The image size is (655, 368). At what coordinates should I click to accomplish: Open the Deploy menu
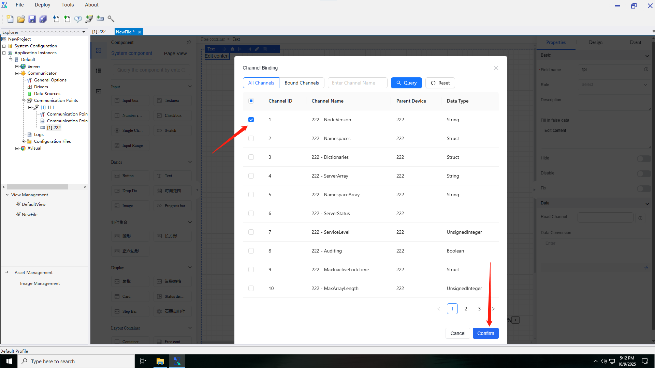[x=42, y=5]
